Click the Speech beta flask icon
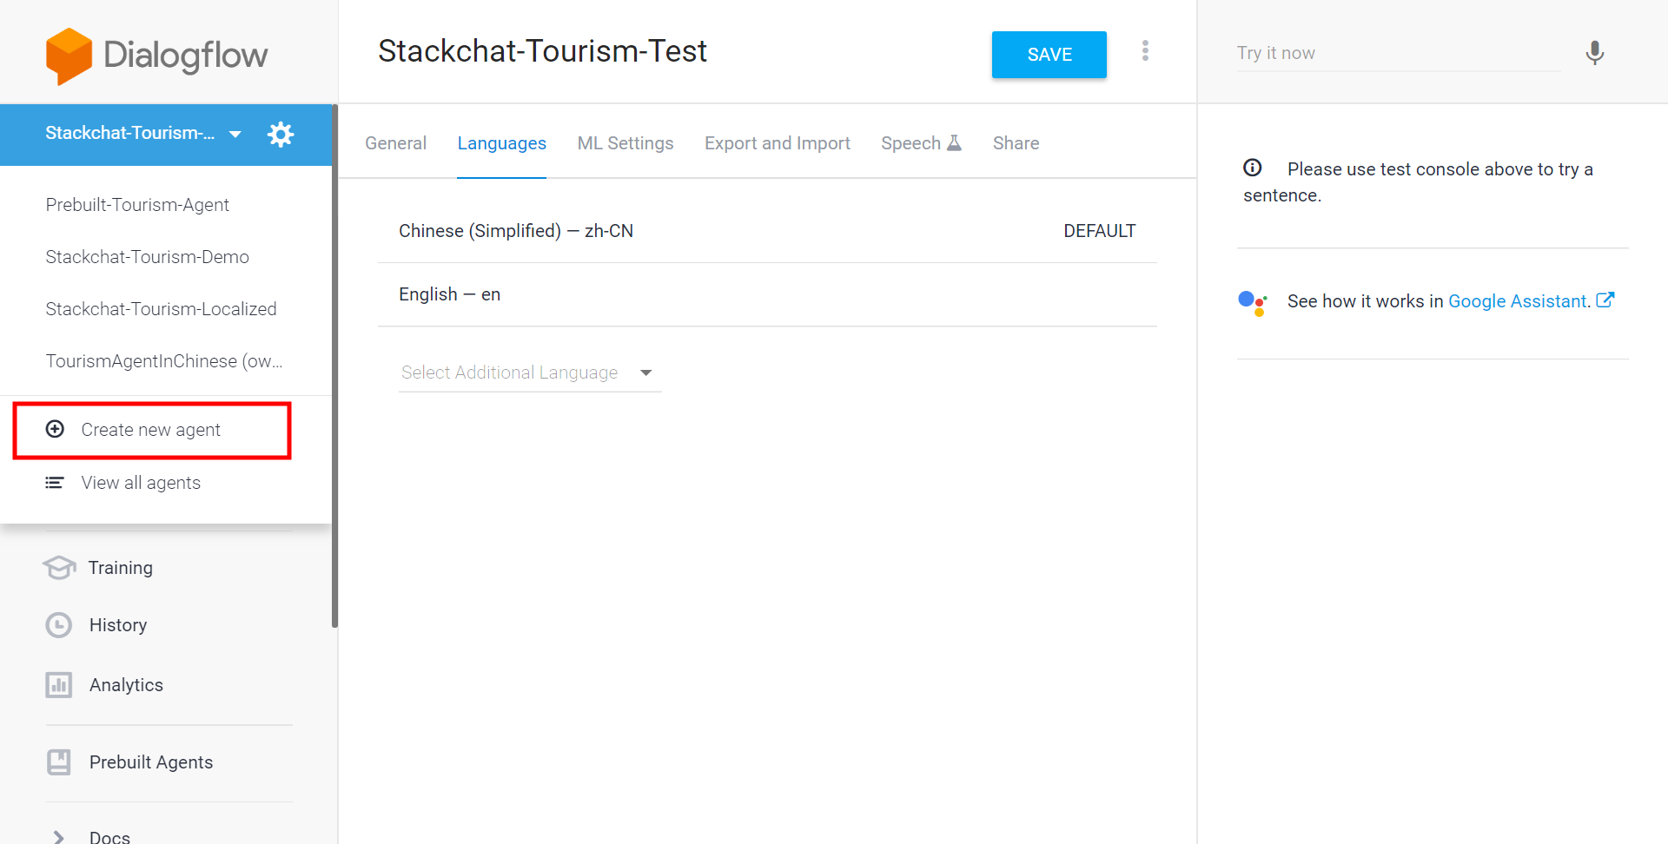 click(954, 143)
